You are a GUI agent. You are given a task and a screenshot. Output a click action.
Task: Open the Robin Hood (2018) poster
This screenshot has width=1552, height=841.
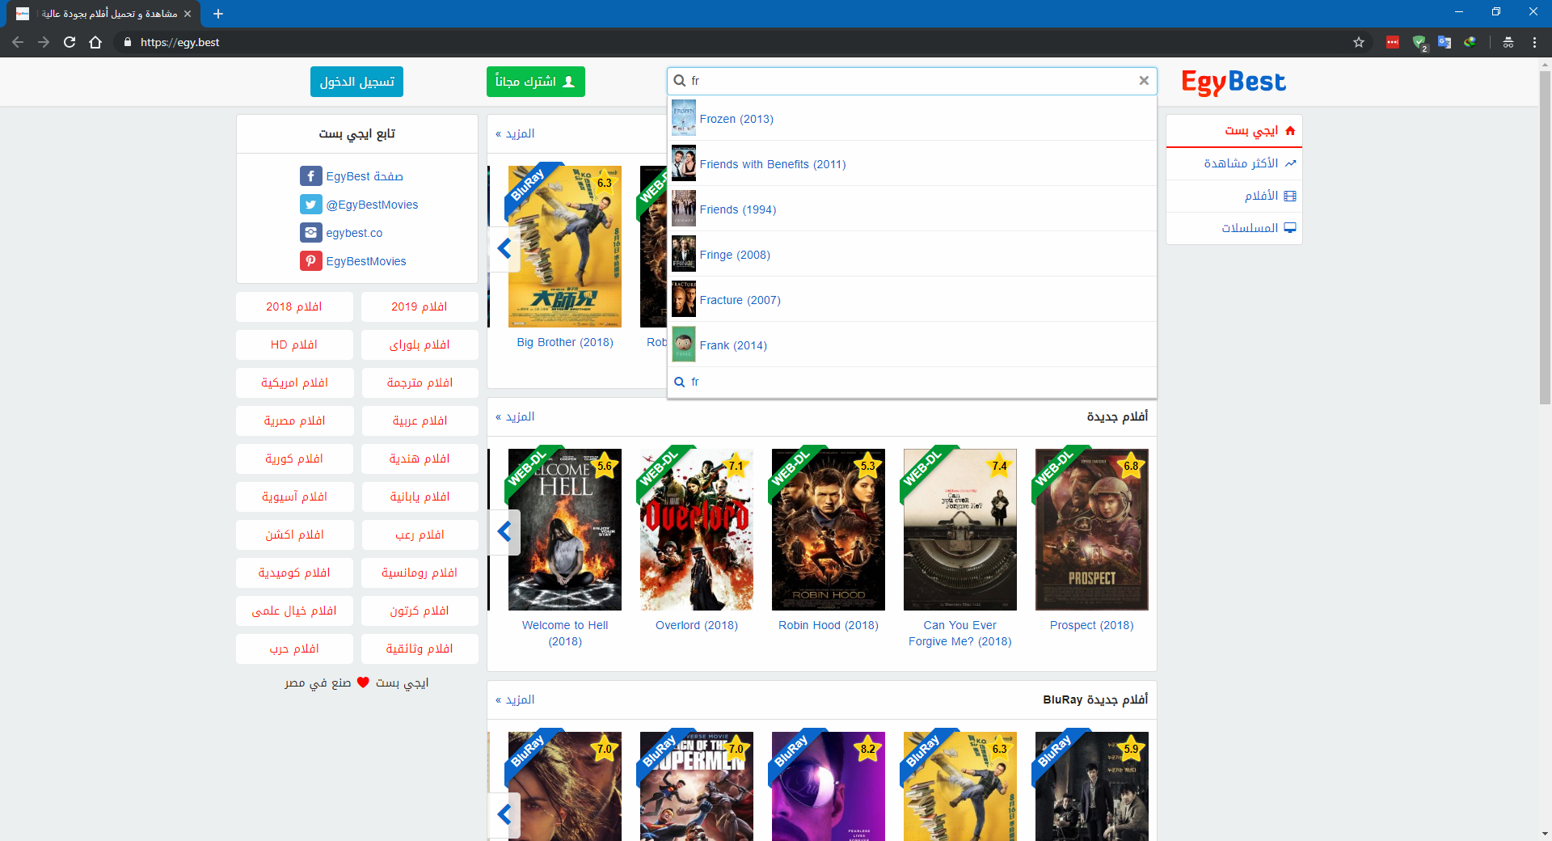pyautogui.click(x=829, y=530)
